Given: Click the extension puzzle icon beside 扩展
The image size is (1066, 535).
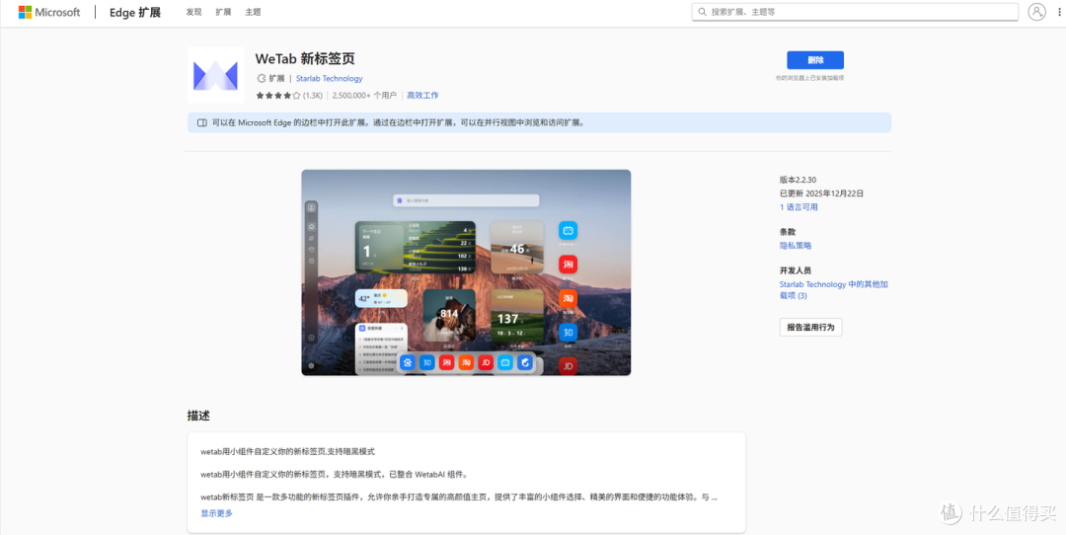Looking at the screenshot, I should tap(261, 78).
